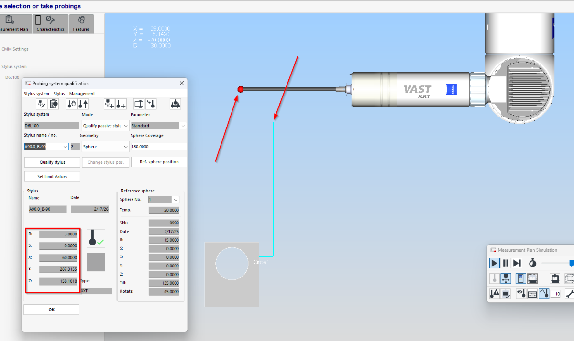Open the Stylus system menu
Screen dimensions: 574x341
36,94
